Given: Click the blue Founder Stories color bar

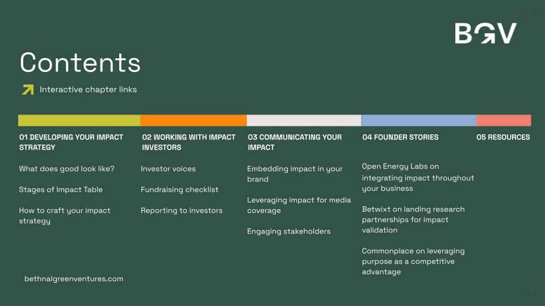Looking at the screenshot, I should coord(419,120).
